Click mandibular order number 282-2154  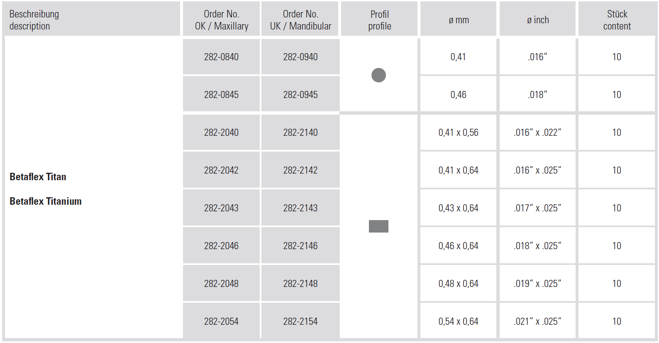[300, 321]
